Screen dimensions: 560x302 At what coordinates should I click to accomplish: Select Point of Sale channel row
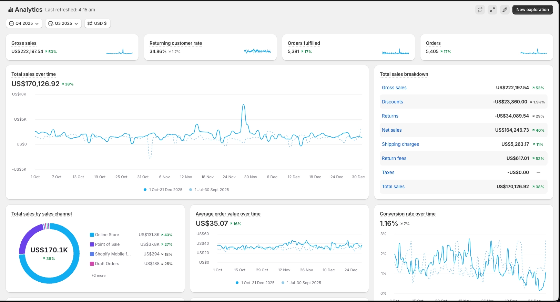(x=131, y=244)
